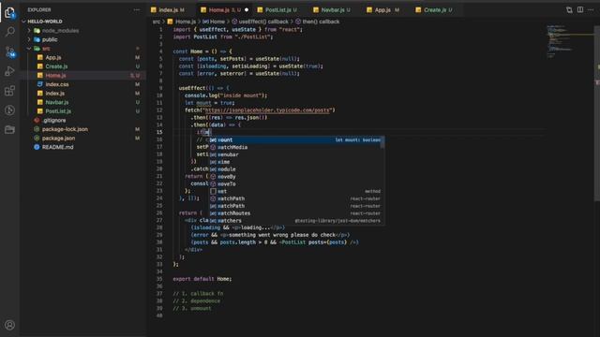The width and height of the screenshot is (600, 337).
Task: Switch to the index.js tab
Action: click(x=168, y=10)
